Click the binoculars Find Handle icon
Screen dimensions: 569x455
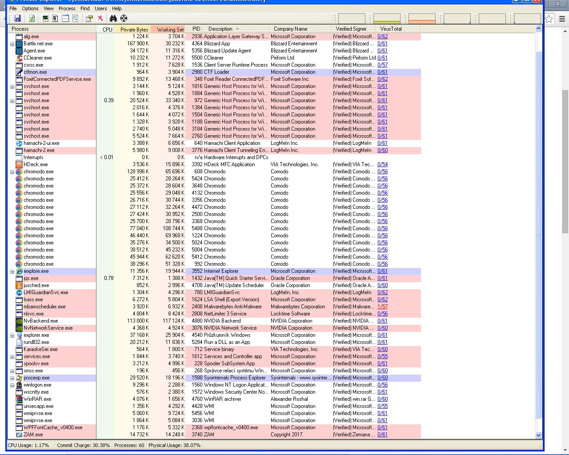pyautogui.click(x=113, y=18)
